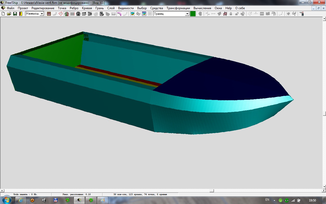This screenshot has width=326, height=204.
Task: Expand the active layer dropdown Транец
Action: click(187, 14)
